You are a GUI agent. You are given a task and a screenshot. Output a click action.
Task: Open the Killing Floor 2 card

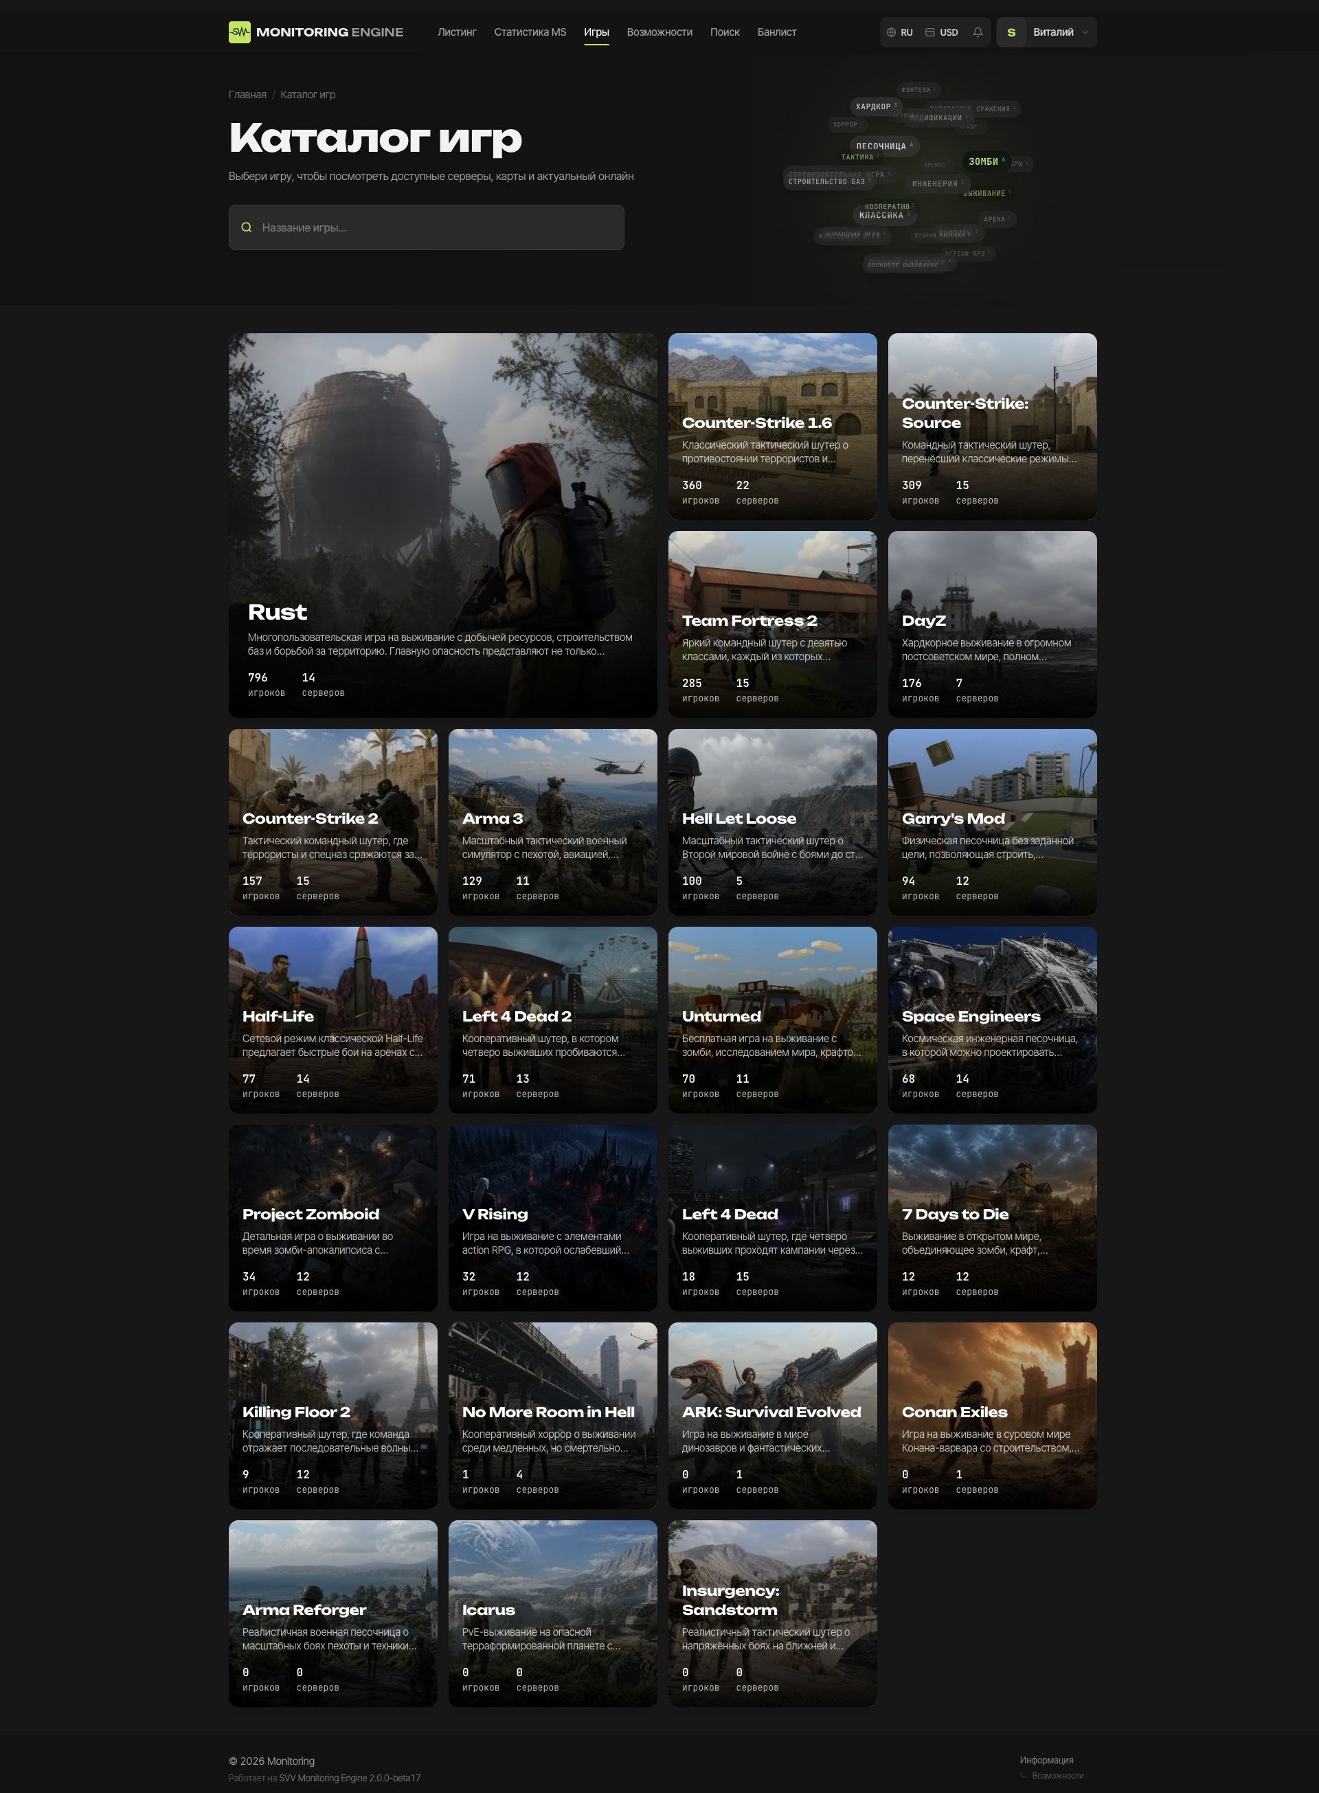333,1415
